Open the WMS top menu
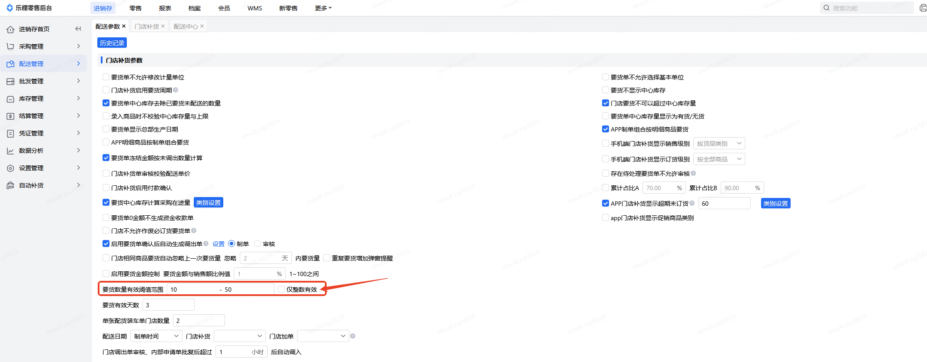 click(x=255, y=8)
